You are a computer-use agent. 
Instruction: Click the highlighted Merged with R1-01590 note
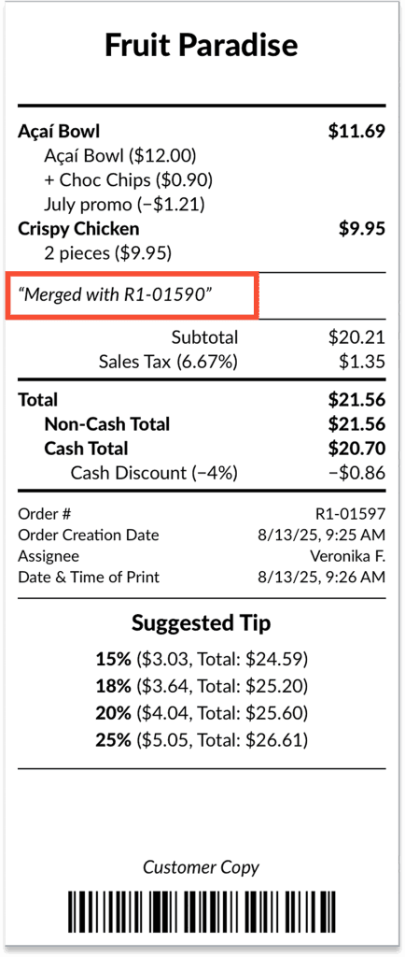[133, 295]
